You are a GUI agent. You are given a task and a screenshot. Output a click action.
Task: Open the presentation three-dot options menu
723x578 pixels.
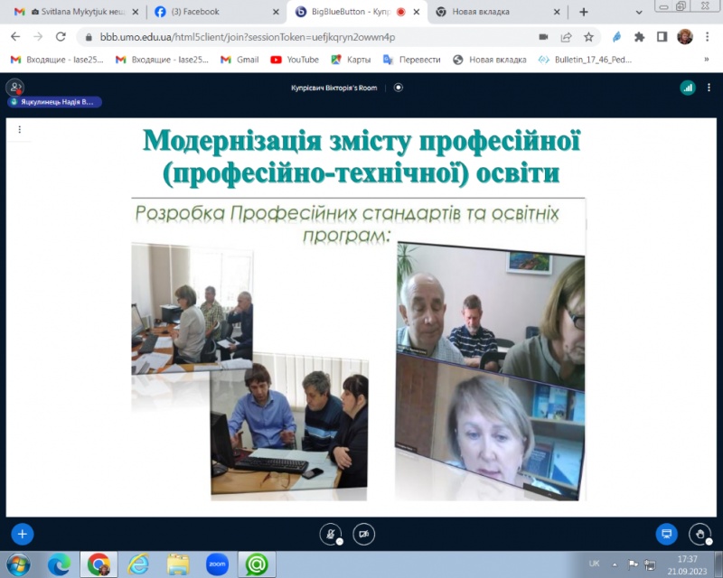point(19,129)
